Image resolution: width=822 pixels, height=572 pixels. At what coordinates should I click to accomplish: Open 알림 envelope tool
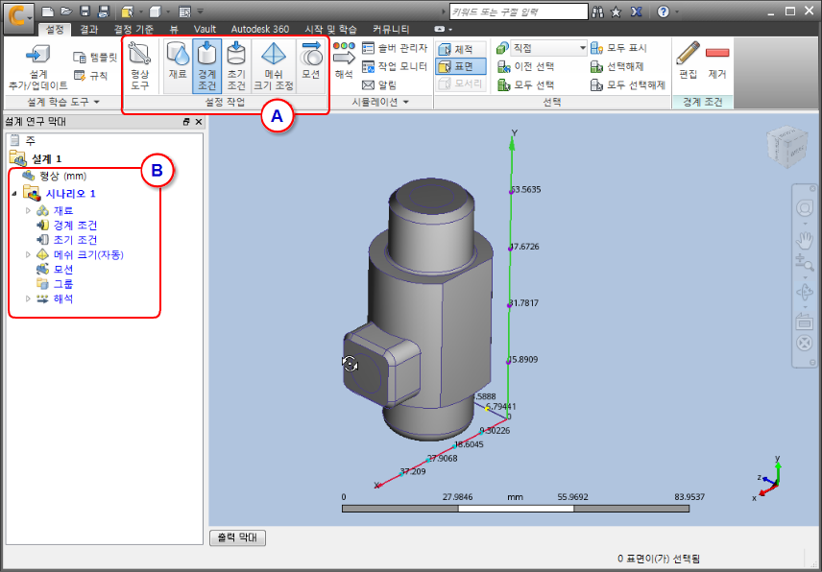[379, 84]
